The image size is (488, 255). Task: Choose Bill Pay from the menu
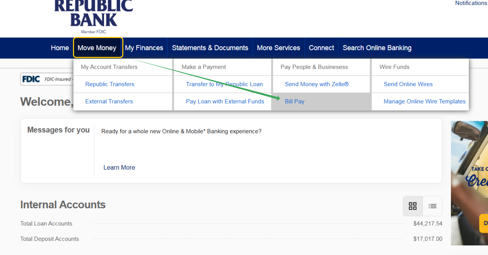pyautogui.click(x=295, y=101)
